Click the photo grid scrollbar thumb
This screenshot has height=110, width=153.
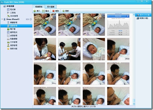click(x=134, y=101)
